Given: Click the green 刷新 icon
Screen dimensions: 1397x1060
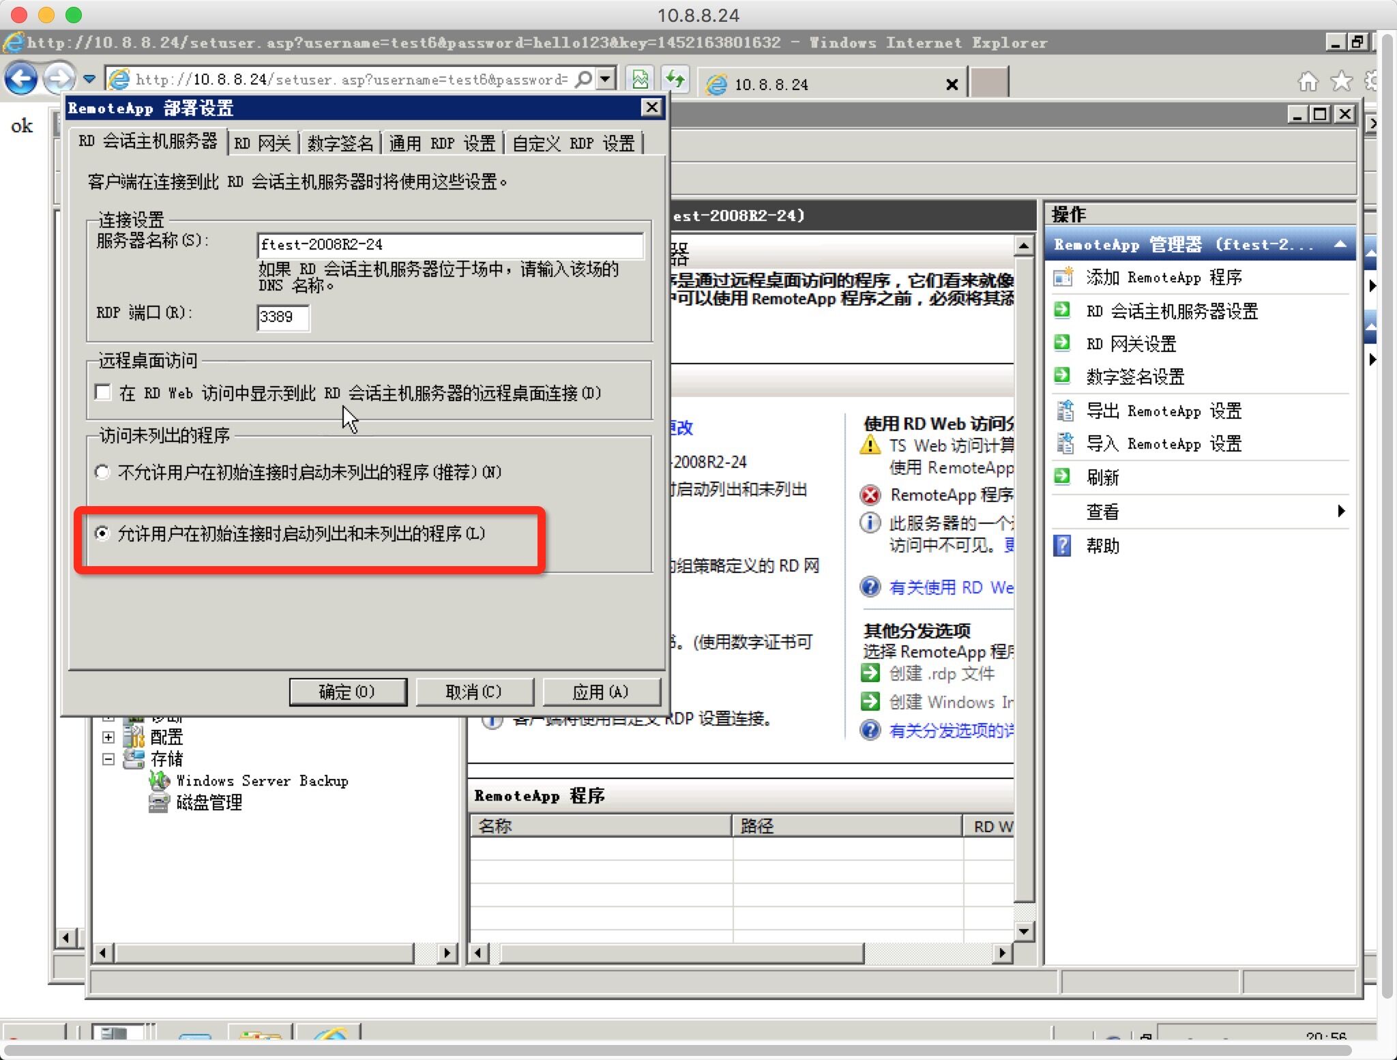Looking at the screenshot, I should [1062, 477].
